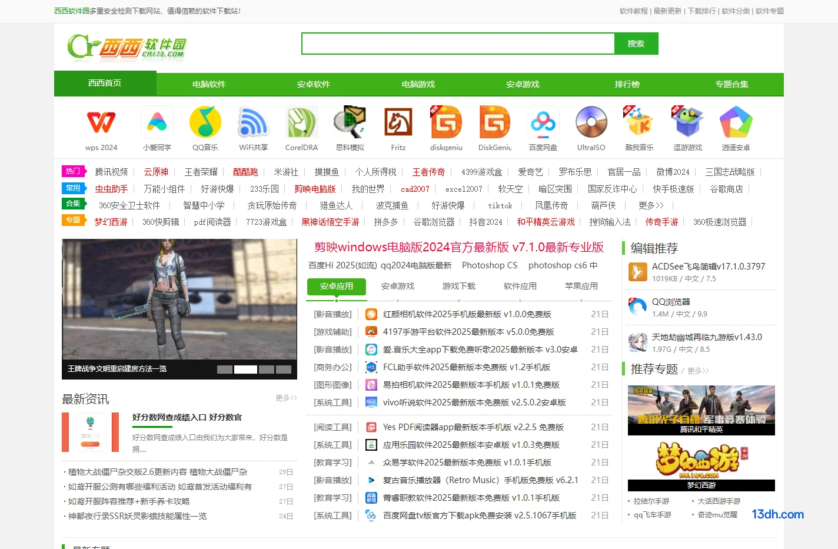The width and height of the screenshot is (838, 549).
Task: Open the 腾讯和平精英 topic banner
Action: [x=701, y=410]
